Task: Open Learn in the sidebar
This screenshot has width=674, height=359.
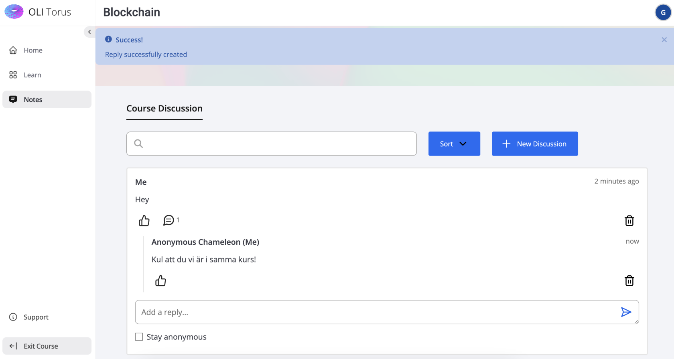Action: tap(32, 75)
